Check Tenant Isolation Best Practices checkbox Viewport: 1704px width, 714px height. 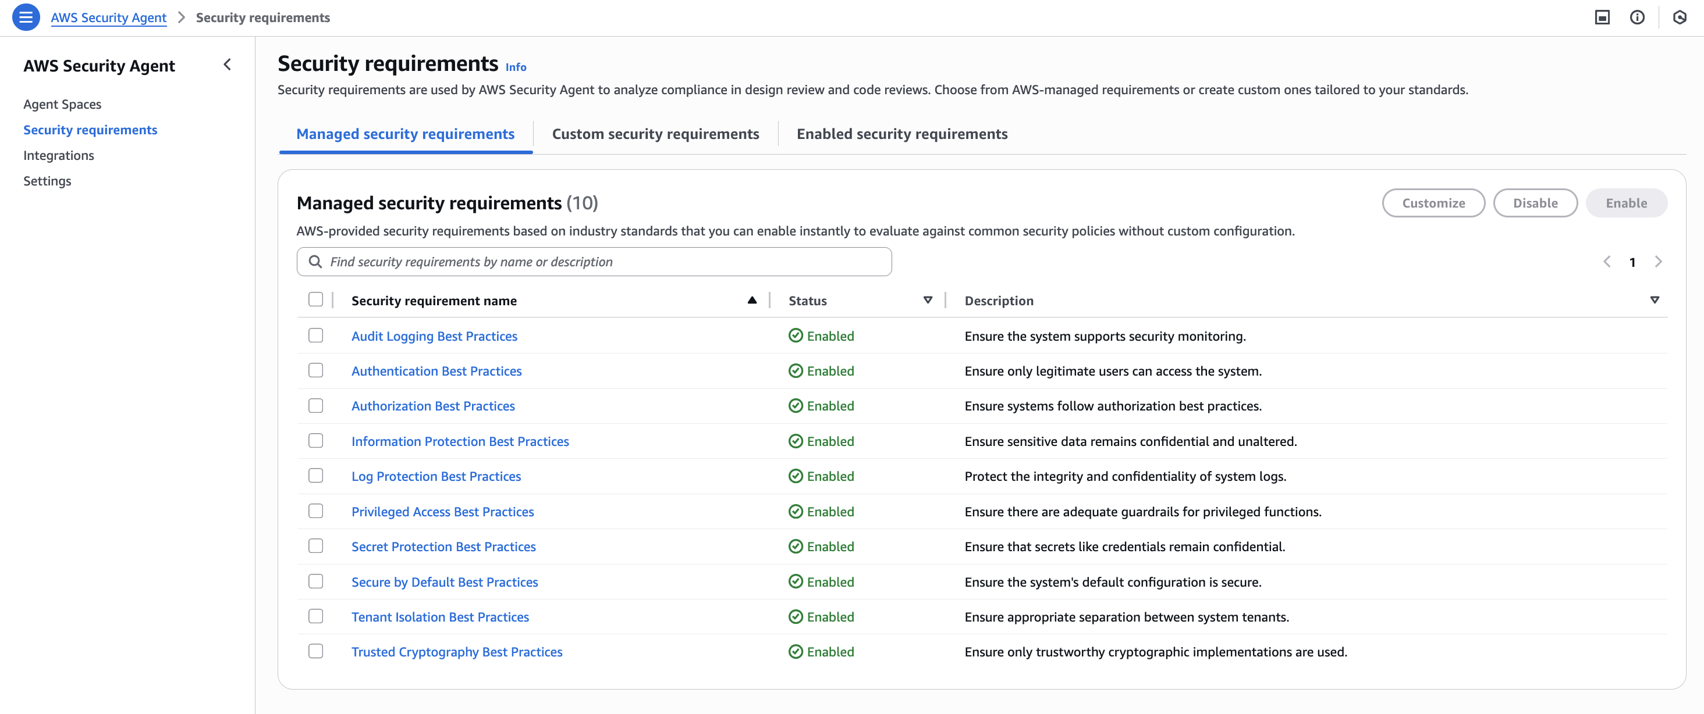point(315,616)
